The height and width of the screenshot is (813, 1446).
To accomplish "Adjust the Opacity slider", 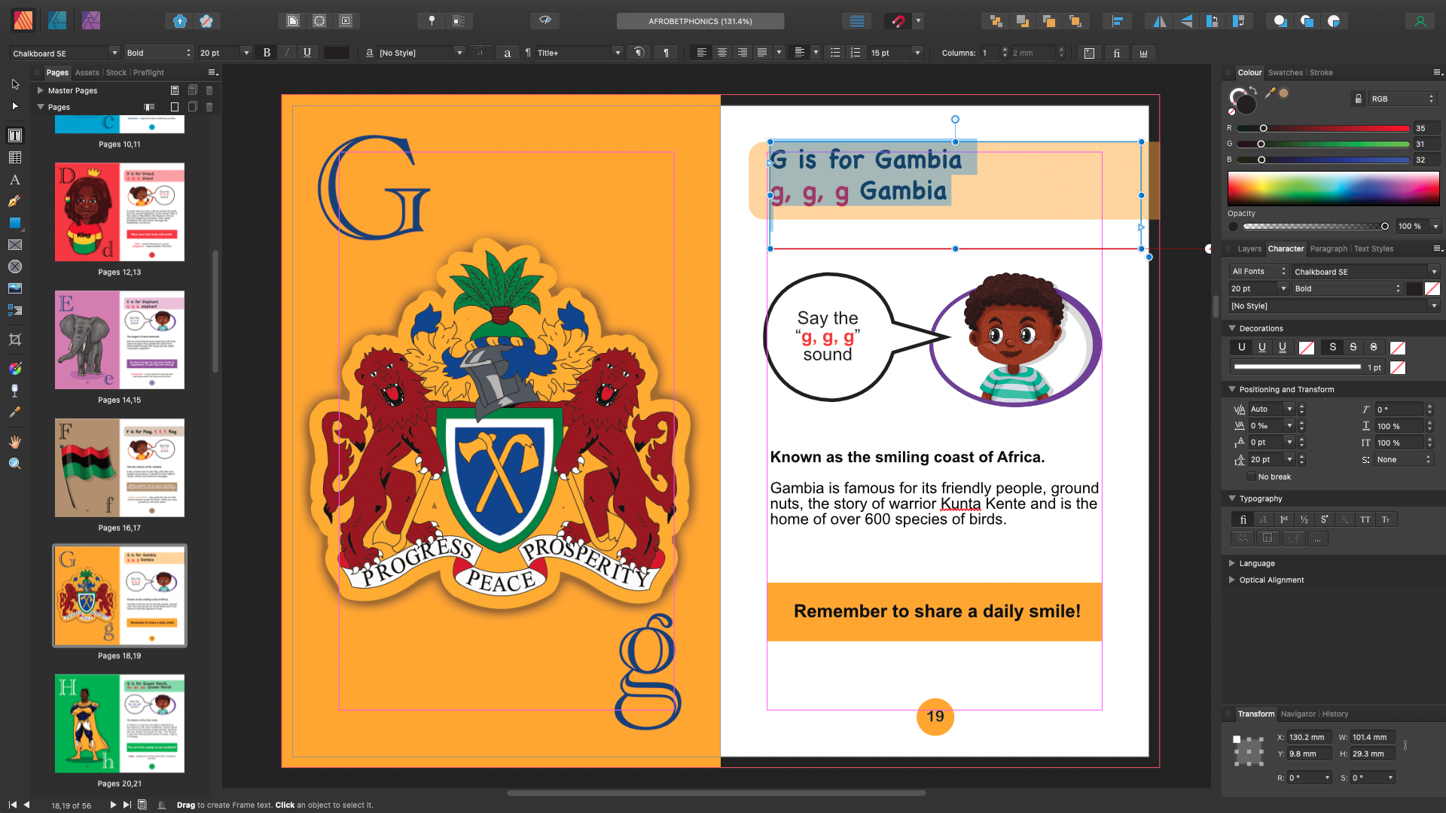I will pos(1316,226).
